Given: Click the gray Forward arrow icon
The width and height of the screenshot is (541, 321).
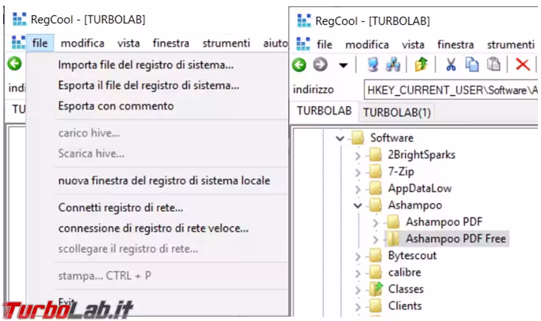Looking at the screenshot, I should click(320, 64).
